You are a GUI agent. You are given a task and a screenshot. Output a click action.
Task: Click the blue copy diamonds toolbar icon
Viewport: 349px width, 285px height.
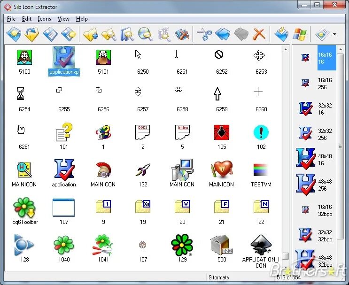[x=223, y=34]
